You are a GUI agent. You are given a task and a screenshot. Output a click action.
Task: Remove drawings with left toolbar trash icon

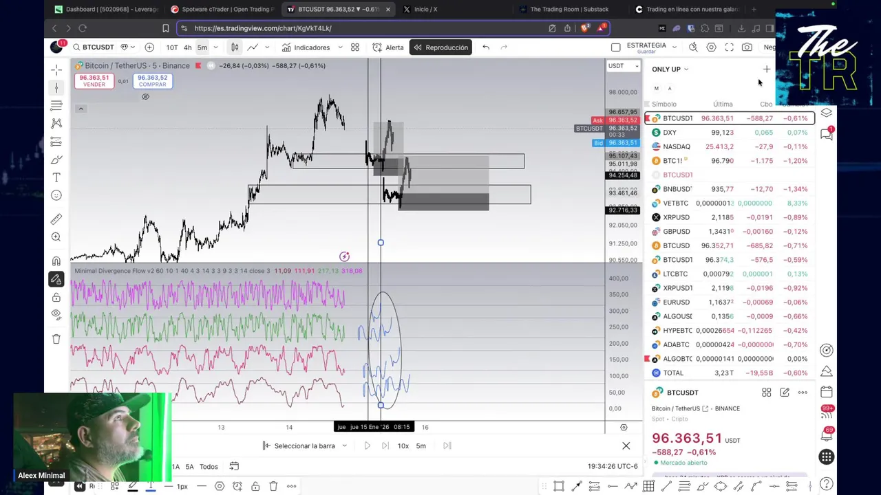point(56,339)
